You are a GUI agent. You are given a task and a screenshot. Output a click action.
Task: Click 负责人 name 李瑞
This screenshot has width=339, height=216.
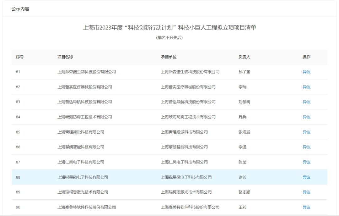click(242, 87)
